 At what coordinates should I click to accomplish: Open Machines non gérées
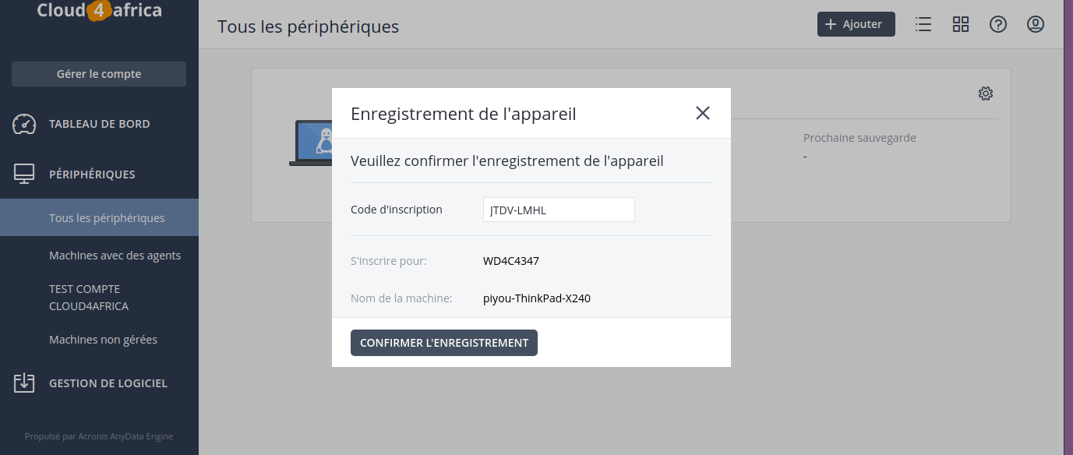(x=103, y=339)
